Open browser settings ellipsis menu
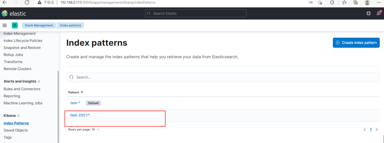 (x=378, y=2)
